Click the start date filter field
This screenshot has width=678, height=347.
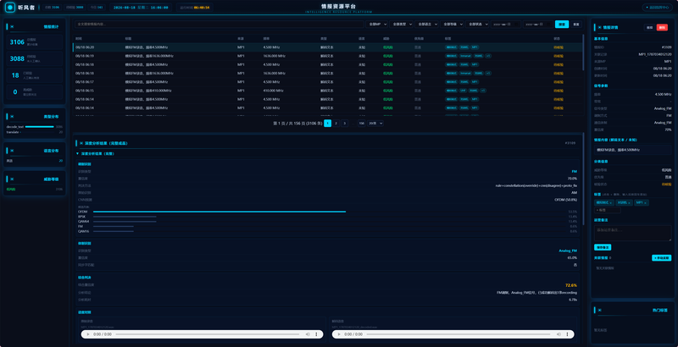(x=506, y=25)
